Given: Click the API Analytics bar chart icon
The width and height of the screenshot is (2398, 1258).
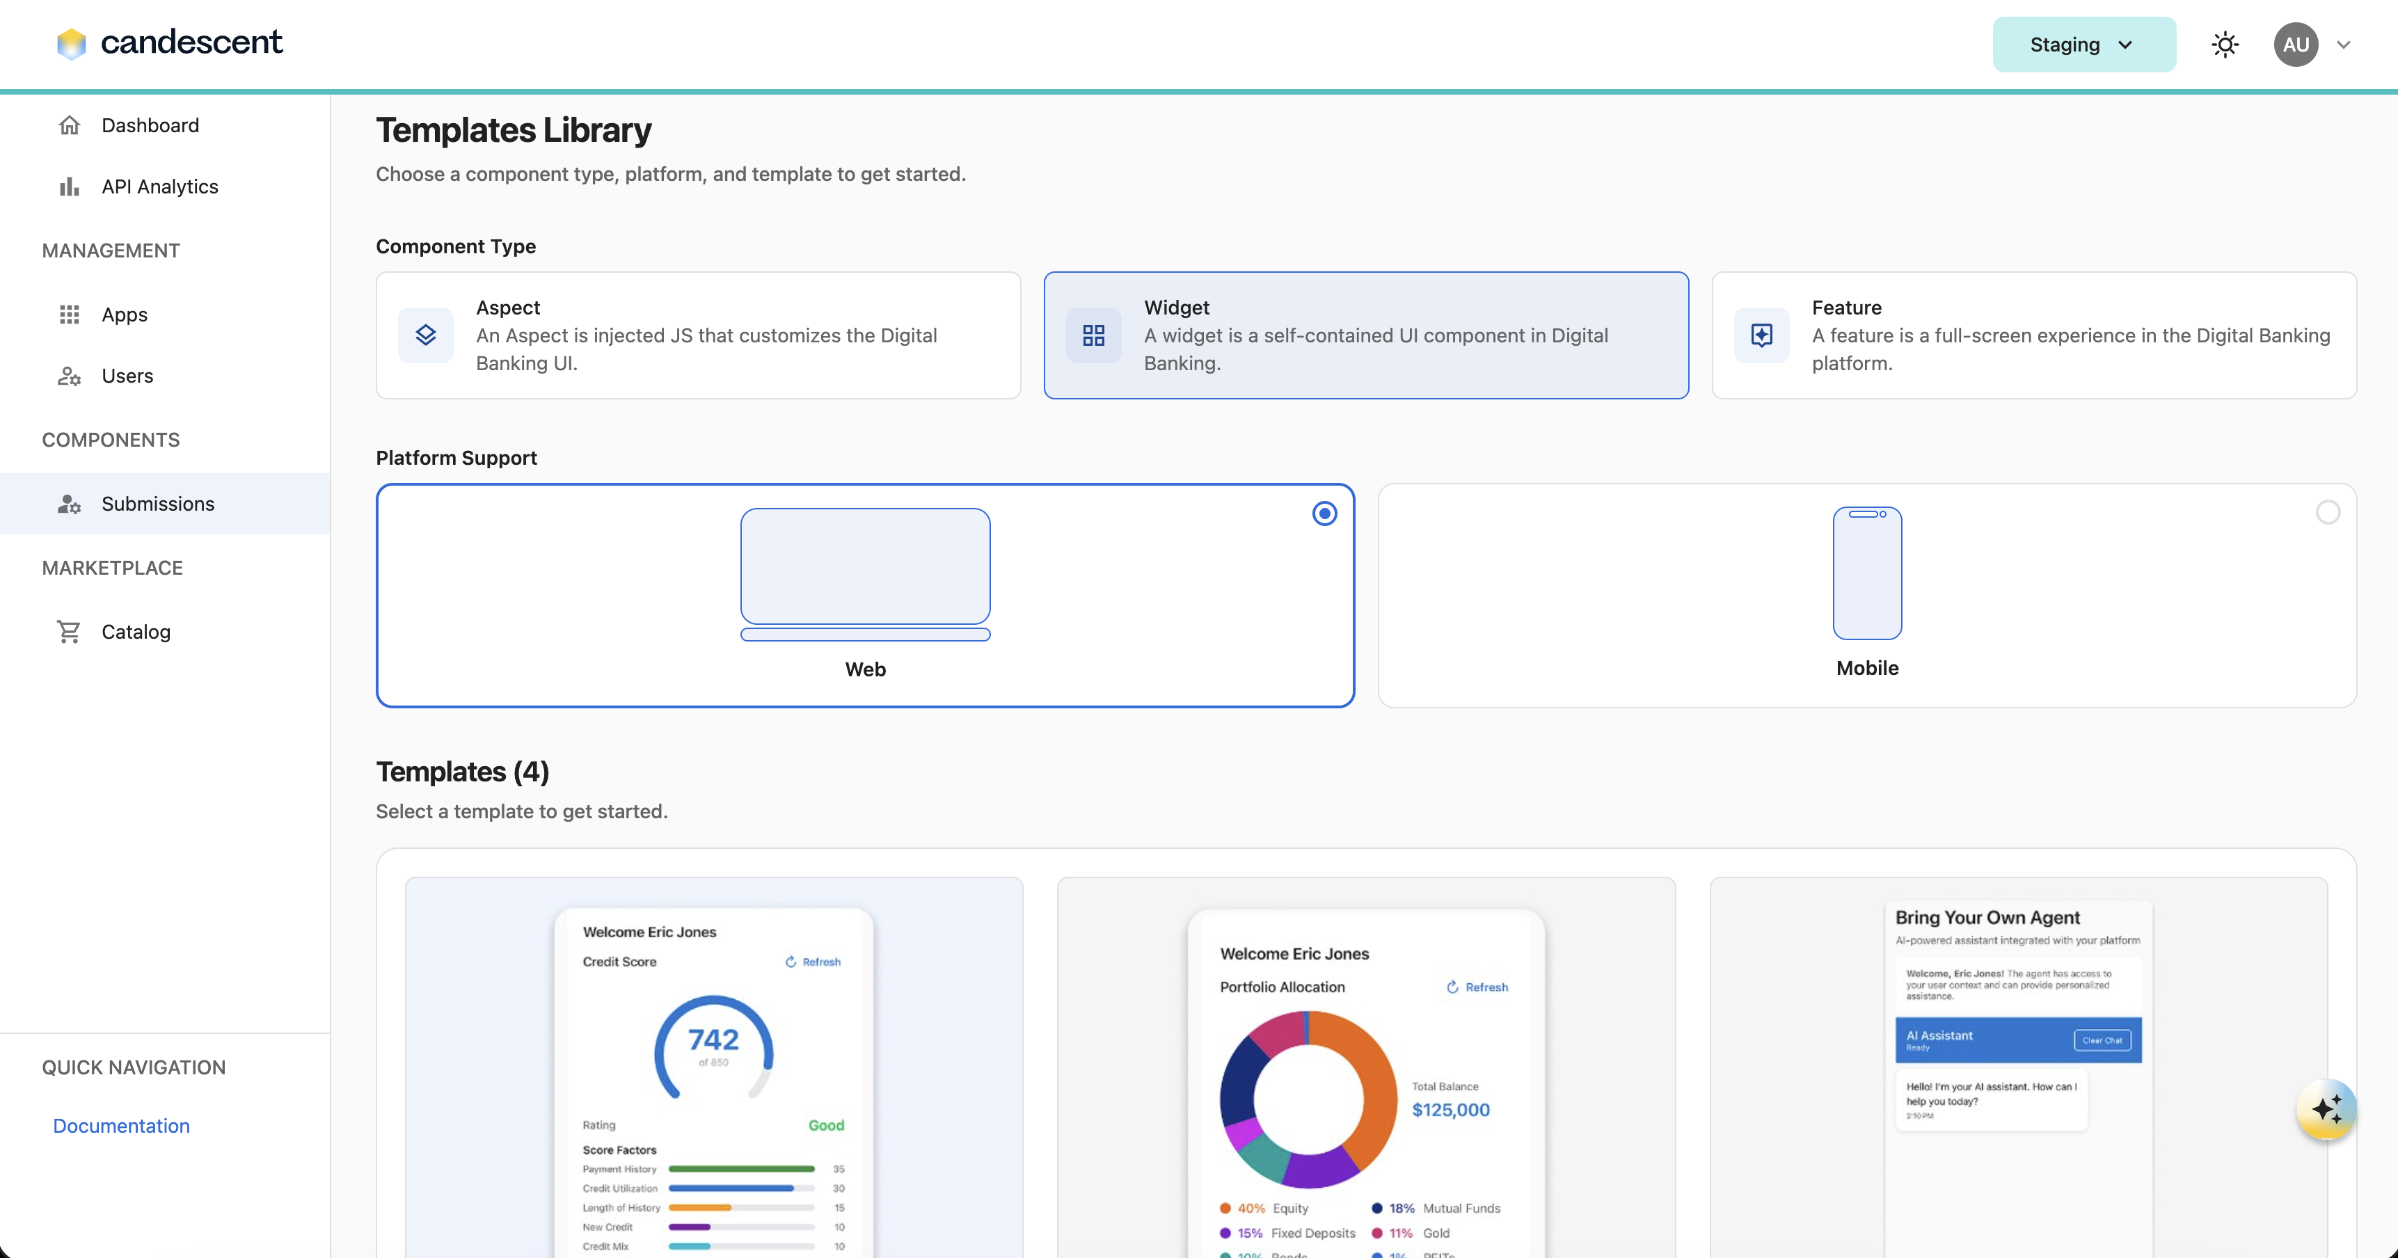Looking at the screenshot, I should (x=69, y=186).
